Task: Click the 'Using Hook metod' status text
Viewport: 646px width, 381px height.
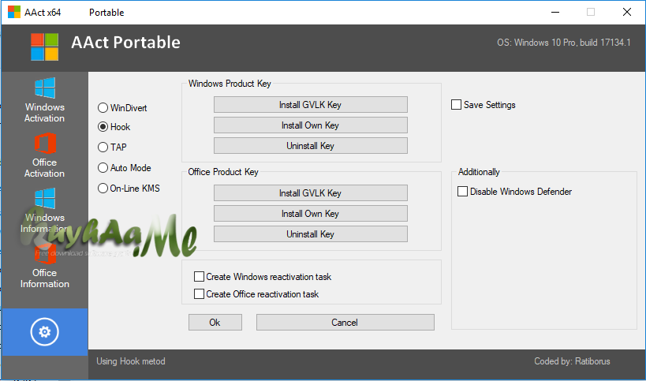Action: click(x=131, y=361)
